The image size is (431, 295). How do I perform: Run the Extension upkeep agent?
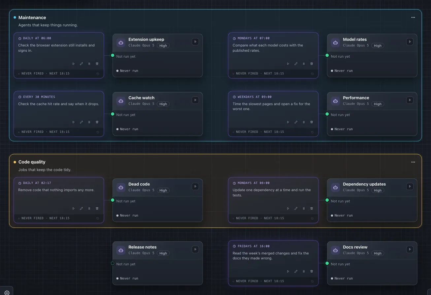(x=195, y=42)
